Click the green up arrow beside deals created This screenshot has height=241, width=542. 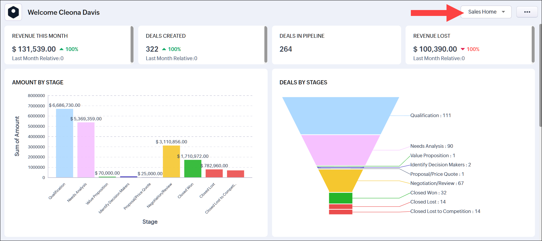(164, 49)
